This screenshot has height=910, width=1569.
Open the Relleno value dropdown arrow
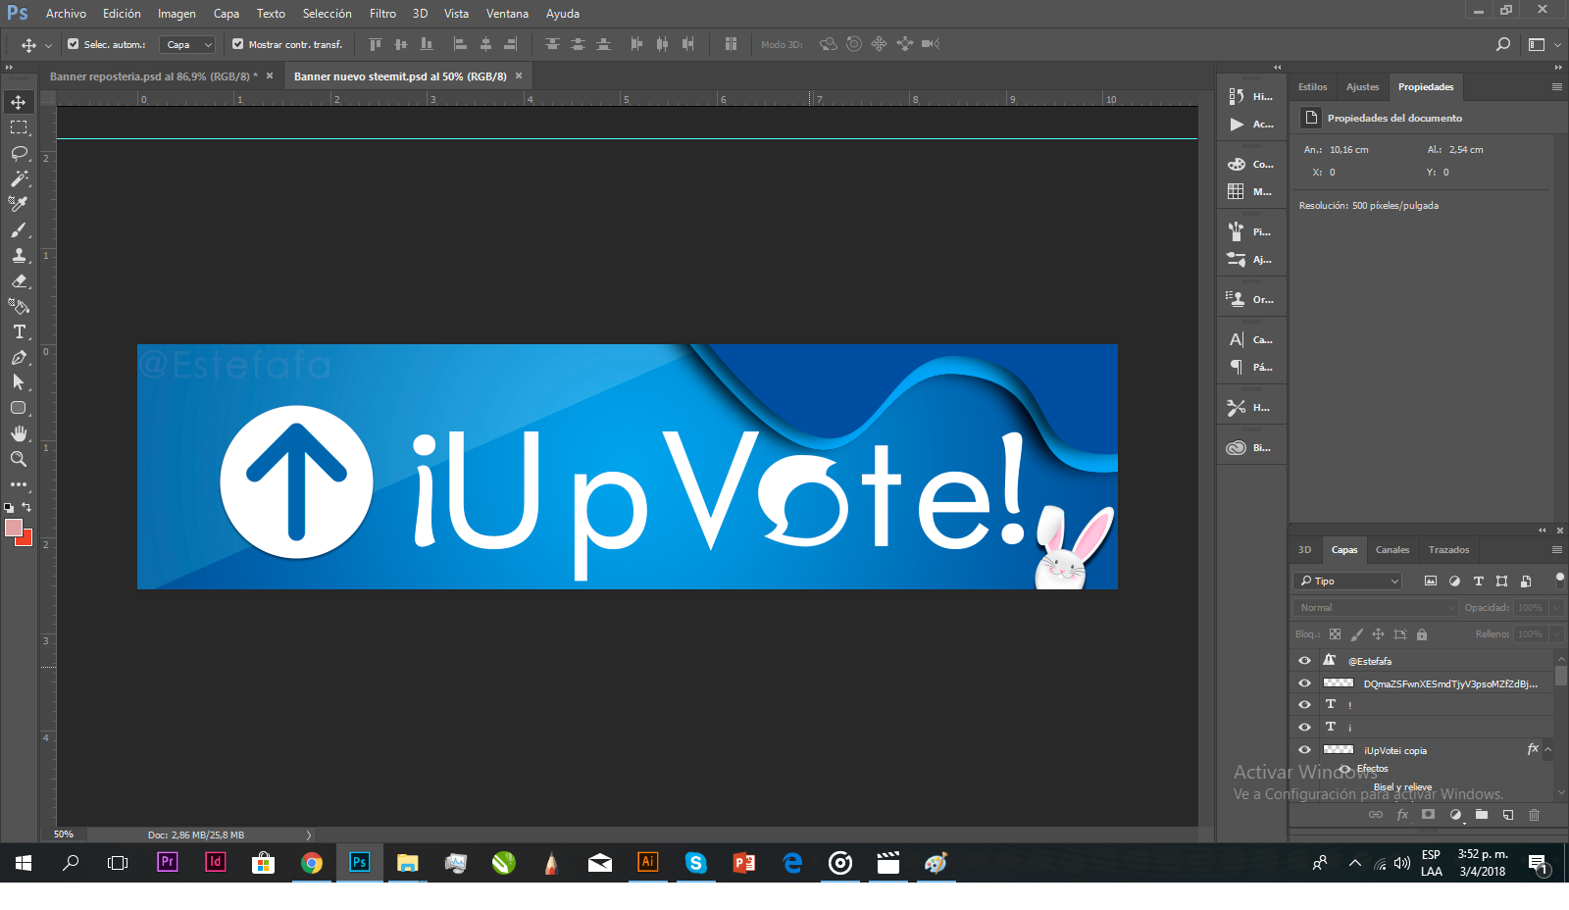pyautogui.click(x=1556, y=634)
